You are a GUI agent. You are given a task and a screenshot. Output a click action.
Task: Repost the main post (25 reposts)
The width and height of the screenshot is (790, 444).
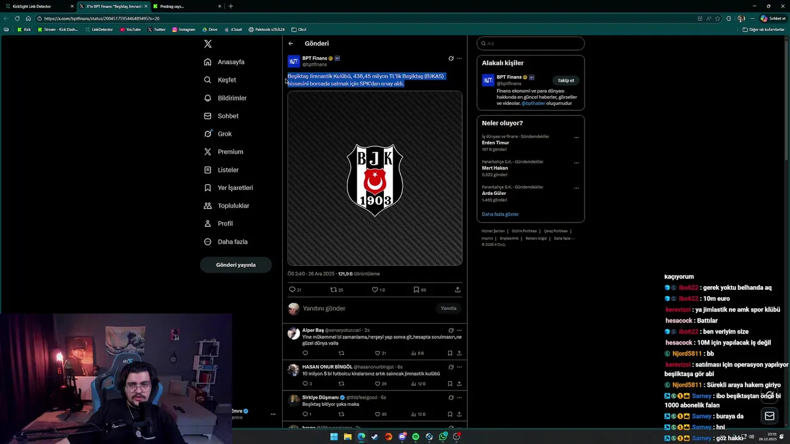point(337,289)
